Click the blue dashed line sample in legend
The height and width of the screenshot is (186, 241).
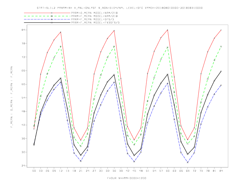[x=47, y=19]
